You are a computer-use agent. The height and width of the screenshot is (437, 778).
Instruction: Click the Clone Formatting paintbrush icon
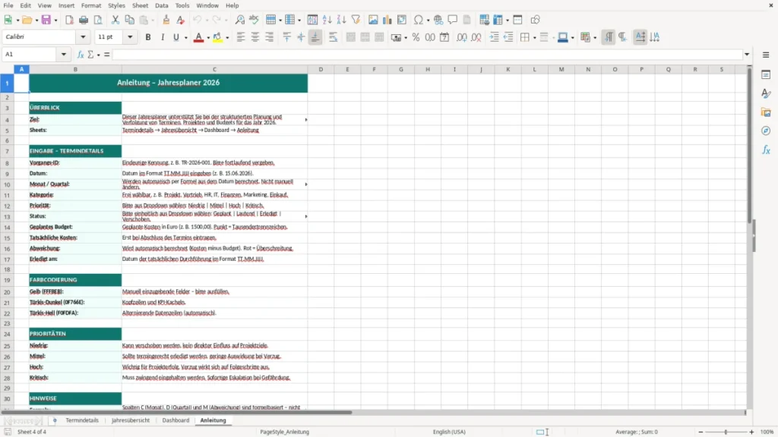pos(166,20)
